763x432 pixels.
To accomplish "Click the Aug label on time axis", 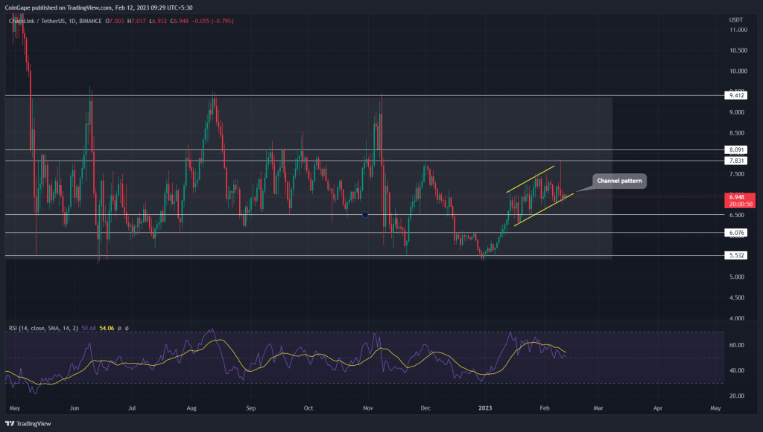I will (x=191, y=408).
